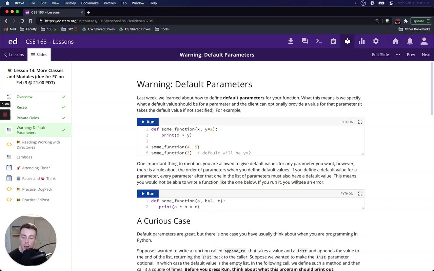Open the Brave main menu next to Update
The width and height of the screenshot is (434, 271).
pos(428,21)
